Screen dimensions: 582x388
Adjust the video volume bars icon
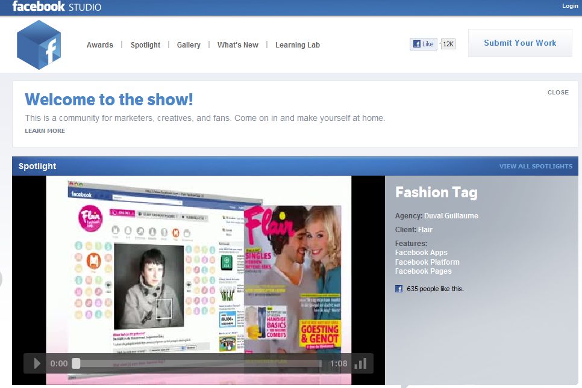pos(360,363)
